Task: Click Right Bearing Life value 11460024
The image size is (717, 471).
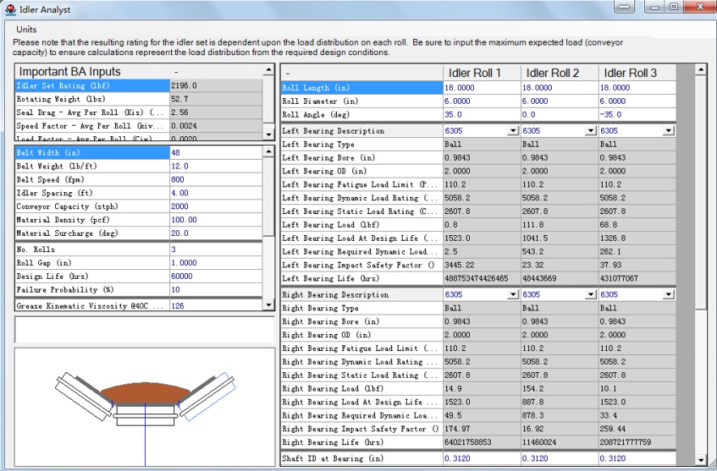Action: coord(559,442)
